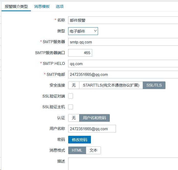Screen dimensions: 178x170
Task: Click the SMTP HELO input field
Action: (123, 64)
